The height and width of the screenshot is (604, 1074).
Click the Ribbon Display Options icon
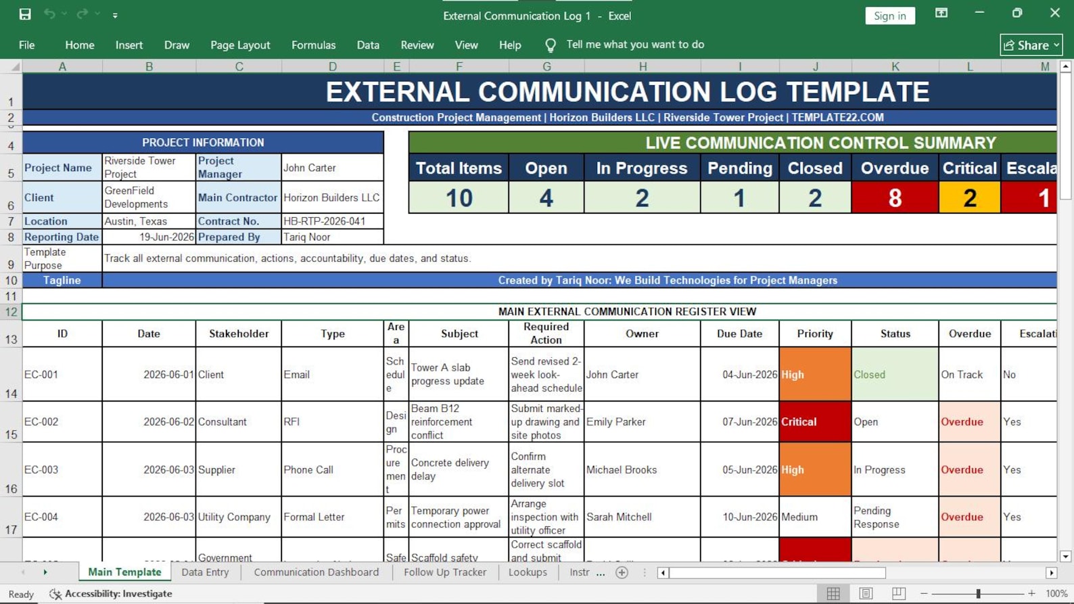941,13
